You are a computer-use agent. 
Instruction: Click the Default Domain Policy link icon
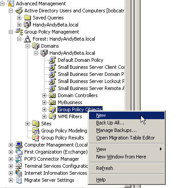point(52,60)
